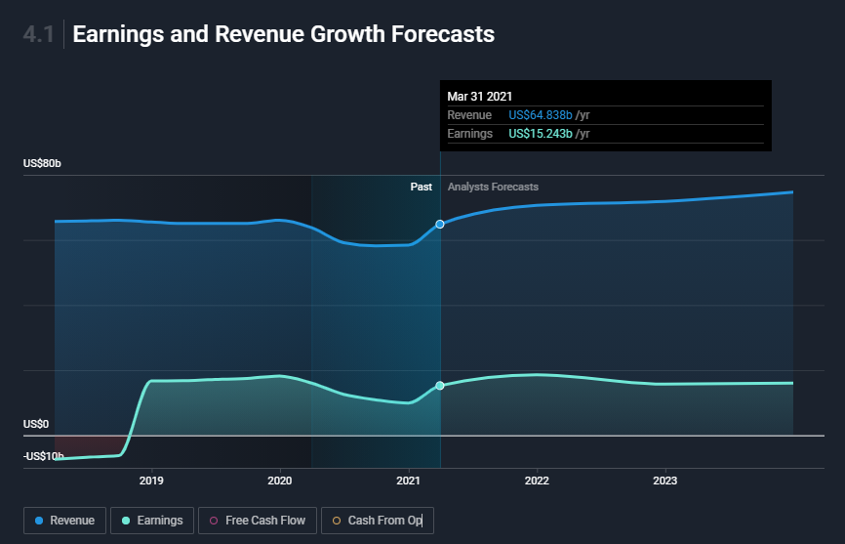
Task: Click the Mar 31 2021 tooltip date
Action: [x=479, y=96]
